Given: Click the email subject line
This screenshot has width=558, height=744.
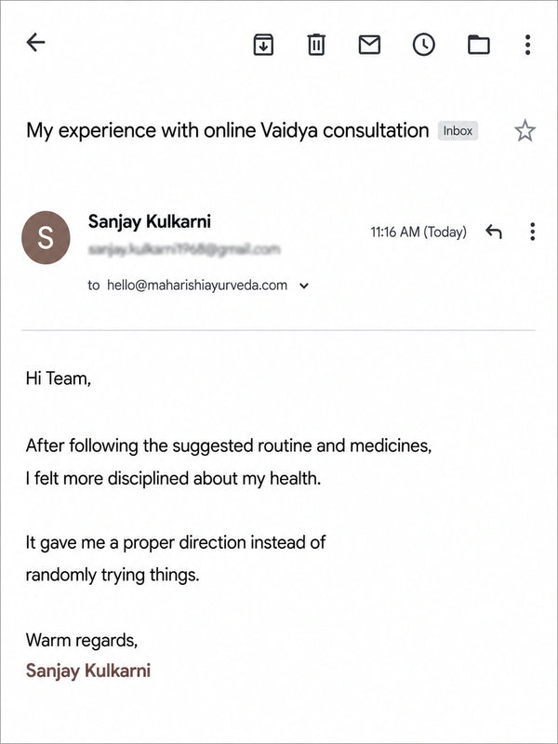Looking at the screenshot, I should point(227,130).
